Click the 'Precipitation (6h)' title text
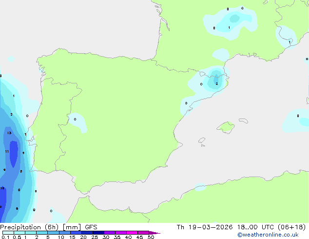 coord(29,227)
